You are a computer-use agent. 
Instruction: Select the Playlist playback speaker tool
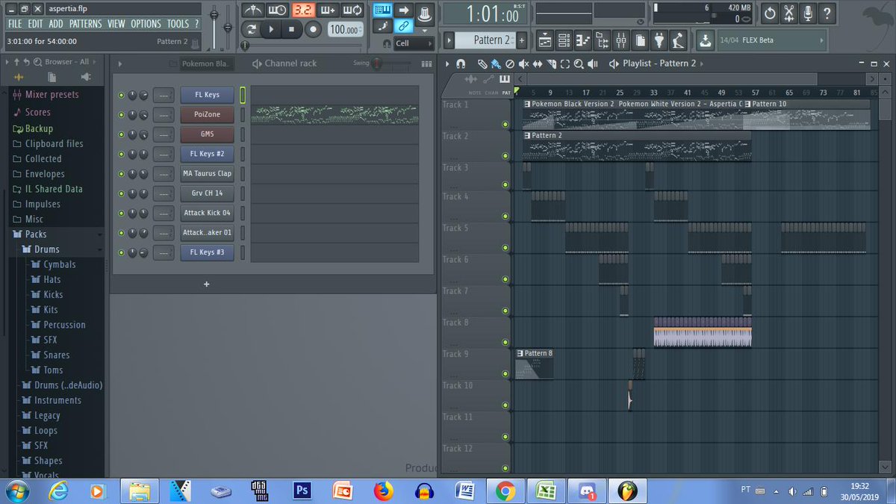593,63
